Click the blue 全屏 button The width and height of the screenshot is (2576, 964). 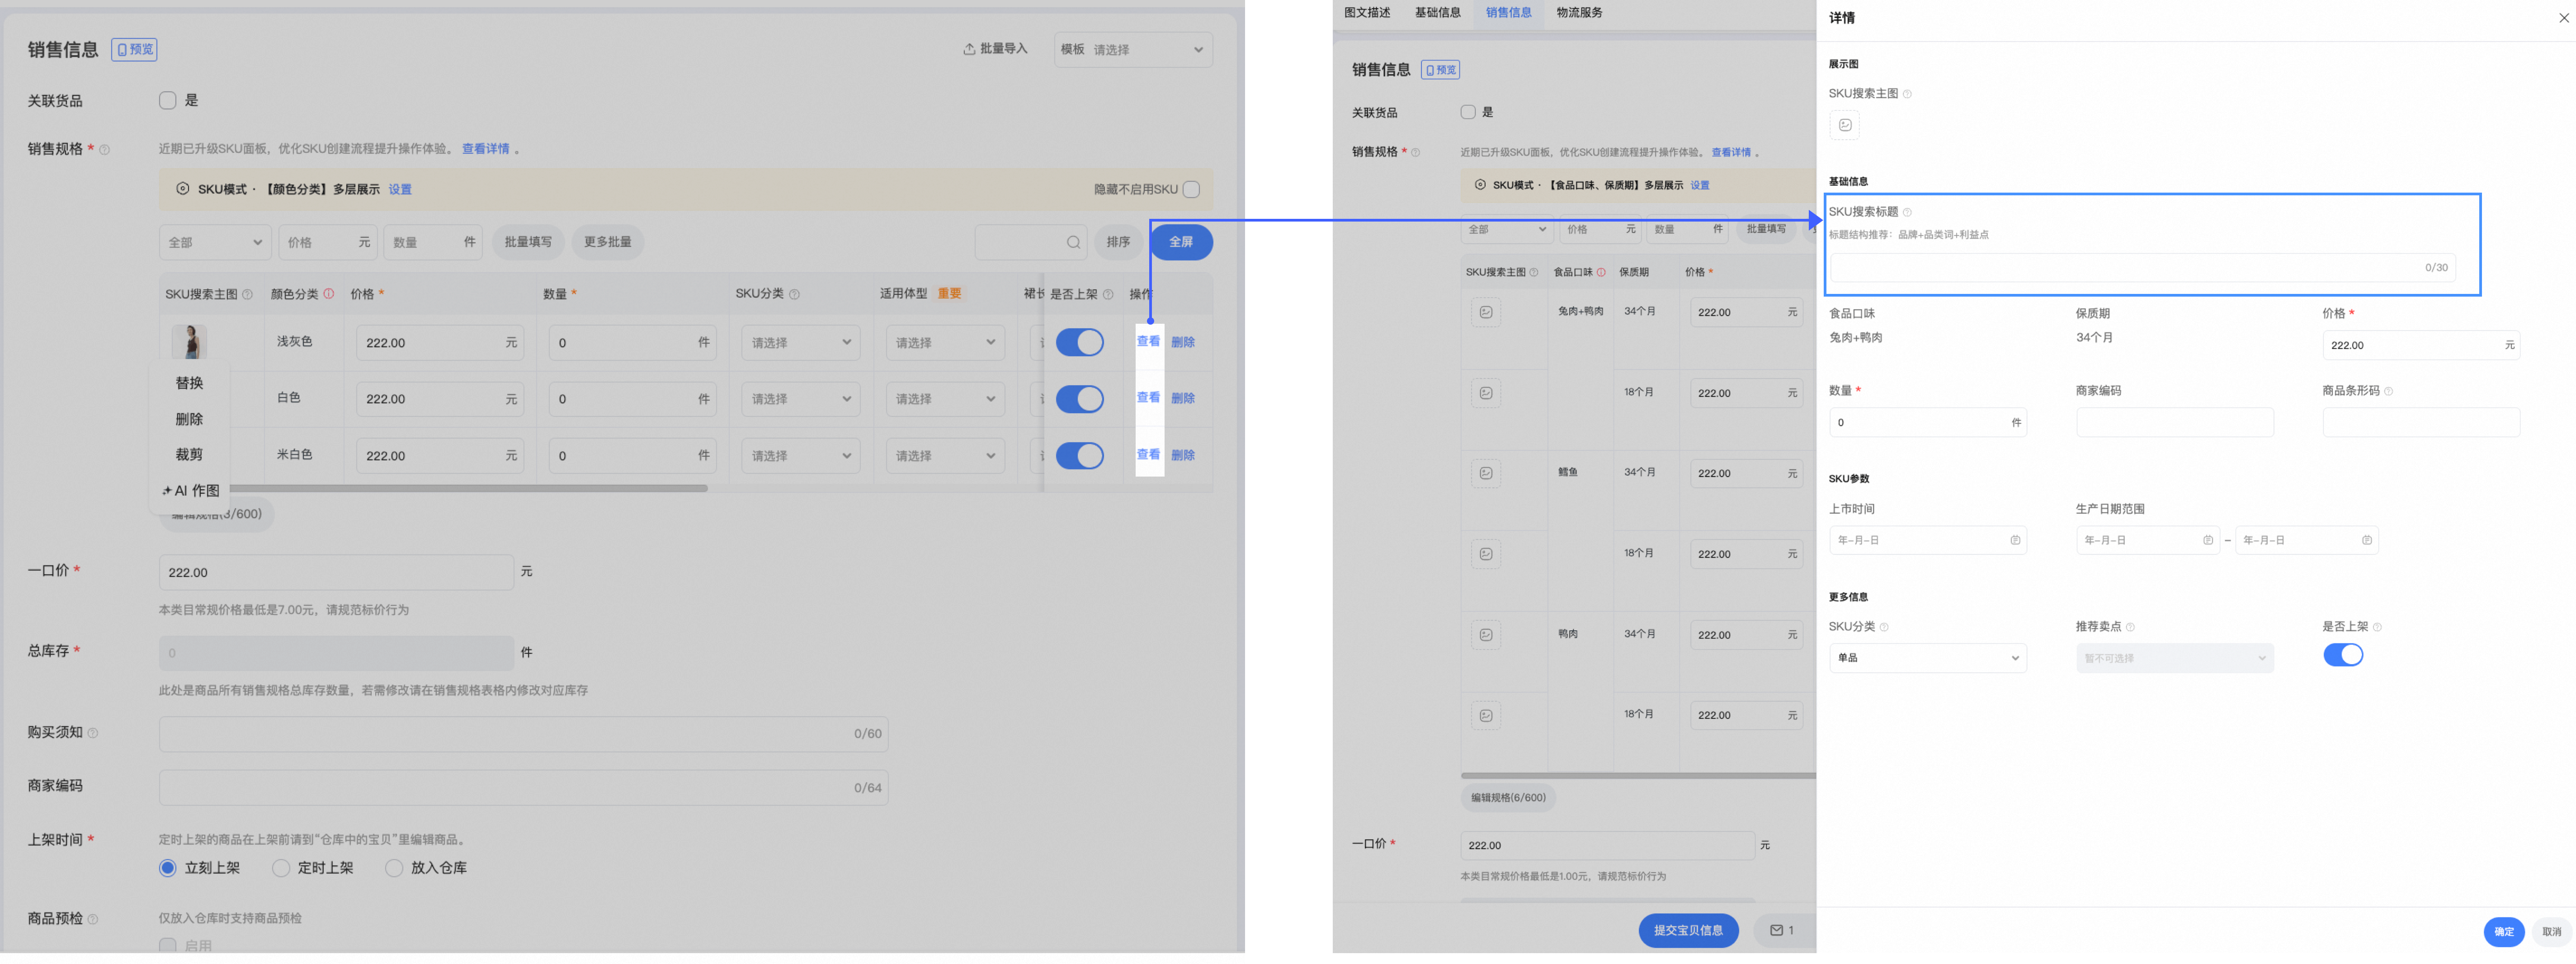click(x=1181, y=242)
